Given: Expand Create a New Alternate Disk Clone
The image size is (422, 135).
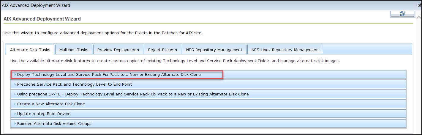Looking at the screenshot, I should [x=208, y=104].
